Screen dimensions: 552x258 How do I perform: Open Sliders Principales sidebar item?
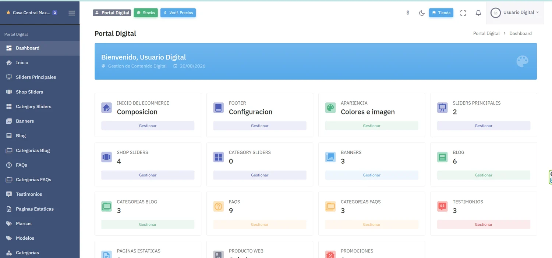tap(40, 77)
